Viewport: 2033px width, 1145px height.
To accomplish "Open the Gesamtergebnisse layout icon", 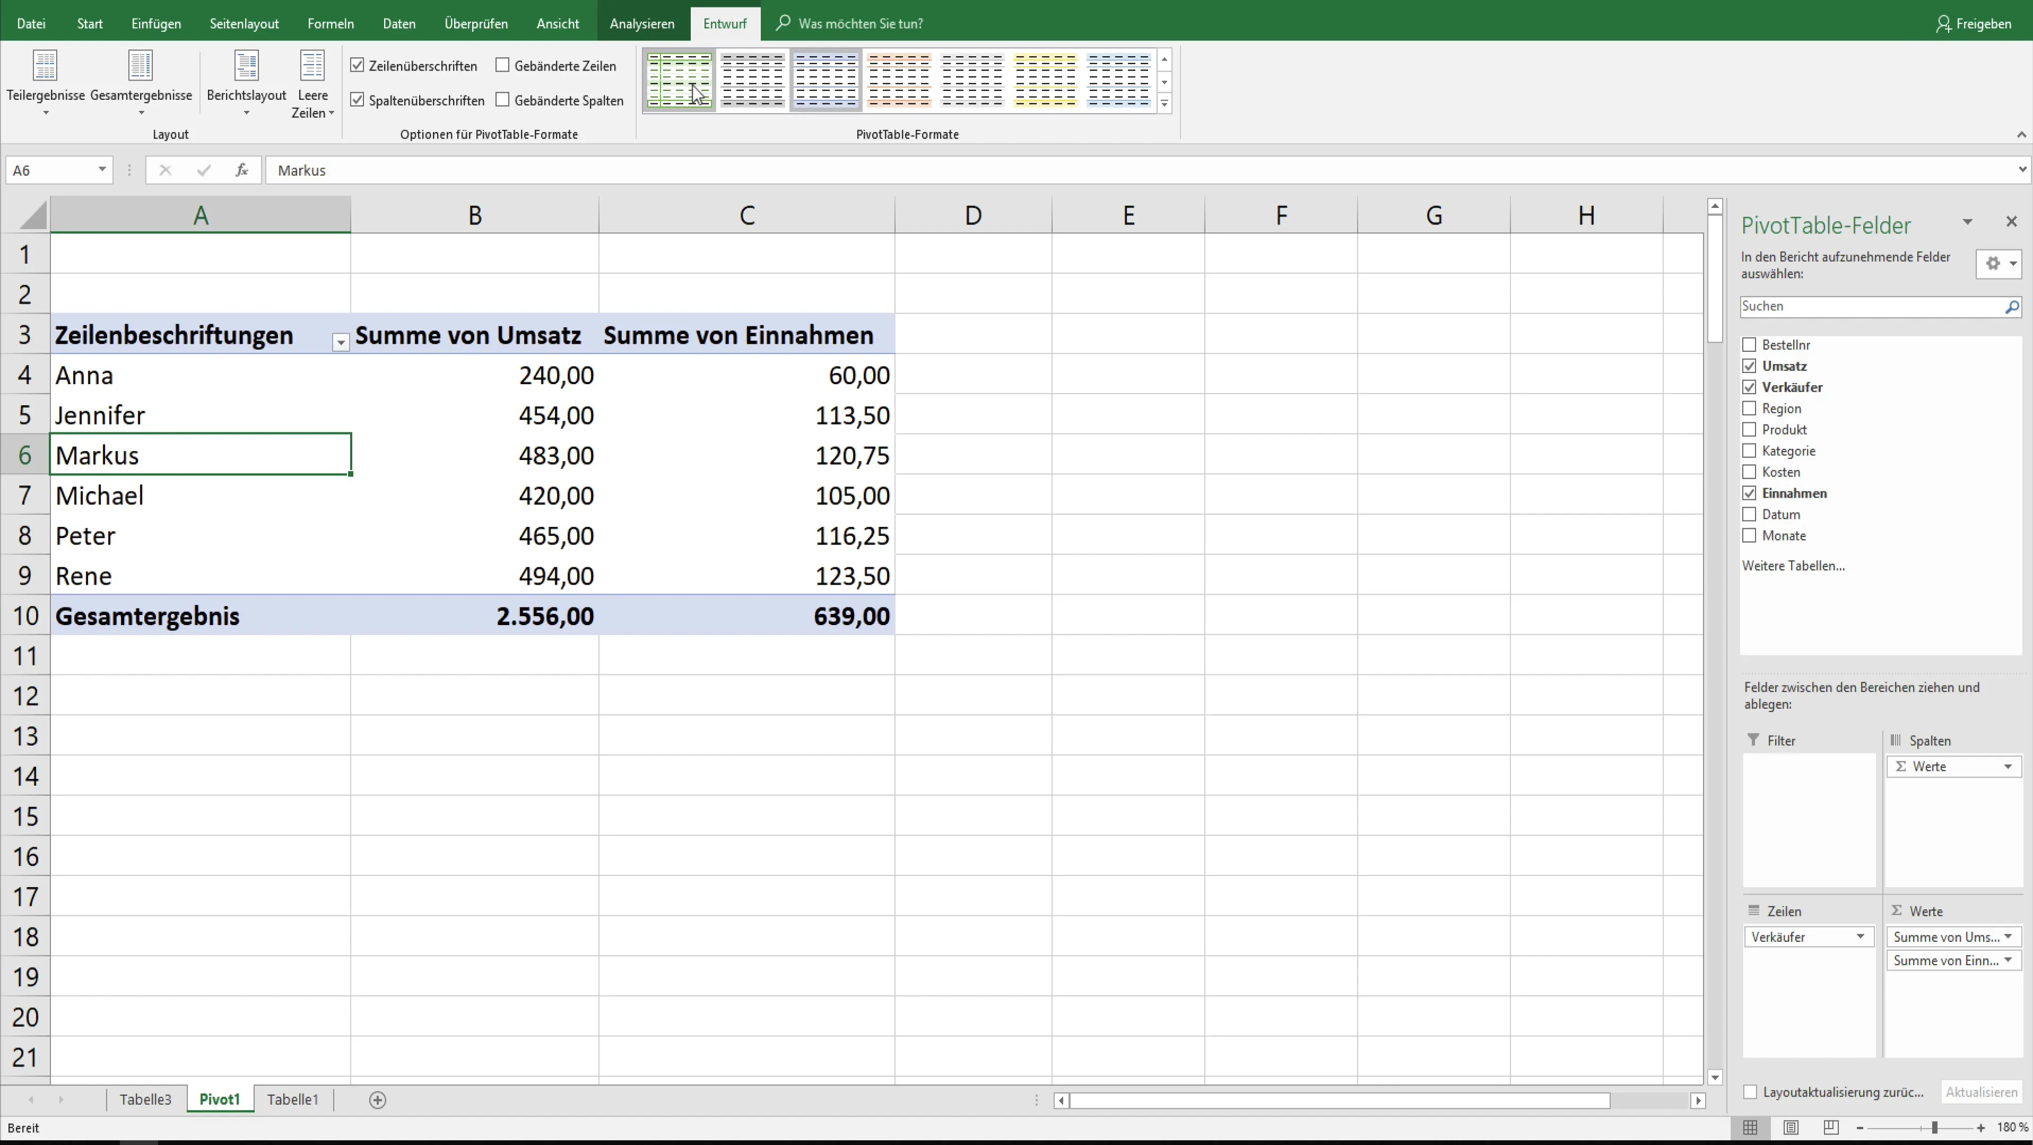I will (x=141, y=65).
